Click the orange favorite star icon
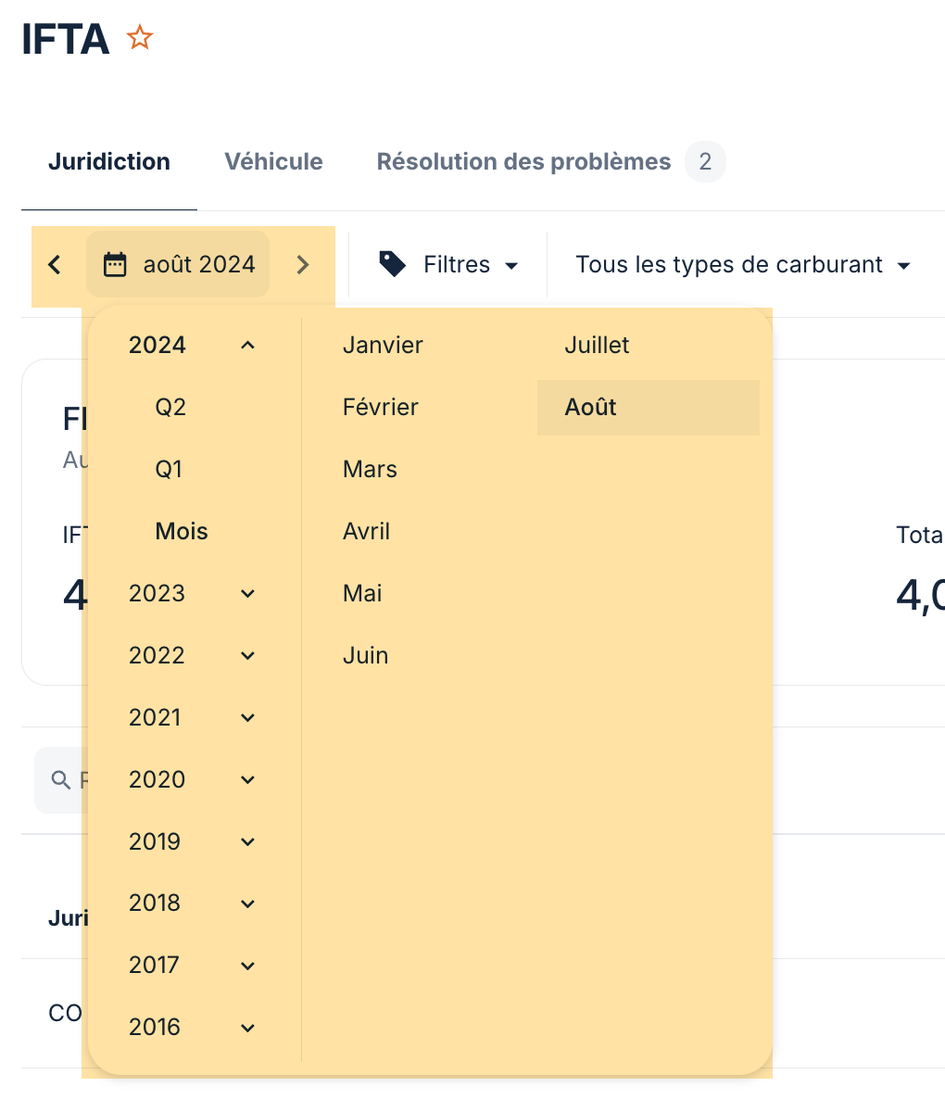The image size is (945, 1099). tap(140, 38)
